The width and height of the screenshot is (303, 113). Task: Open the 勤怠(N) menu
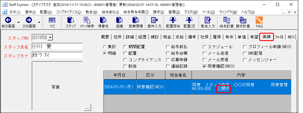click(92, 12)
